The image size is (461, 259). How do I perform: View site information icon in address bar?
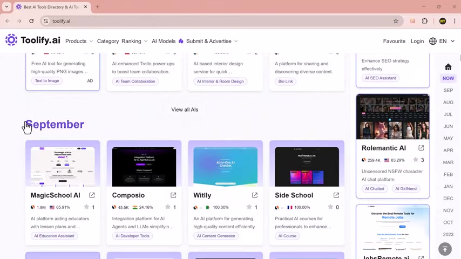pos(45,21)
